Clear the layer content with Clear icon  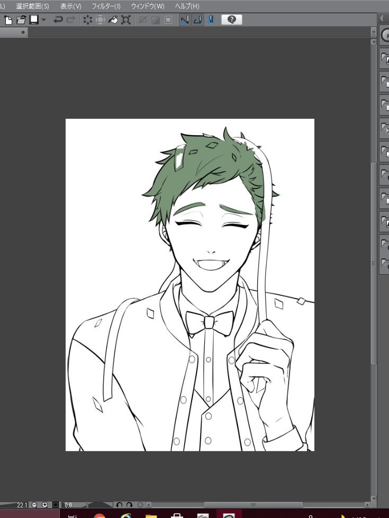coord(88,20)
